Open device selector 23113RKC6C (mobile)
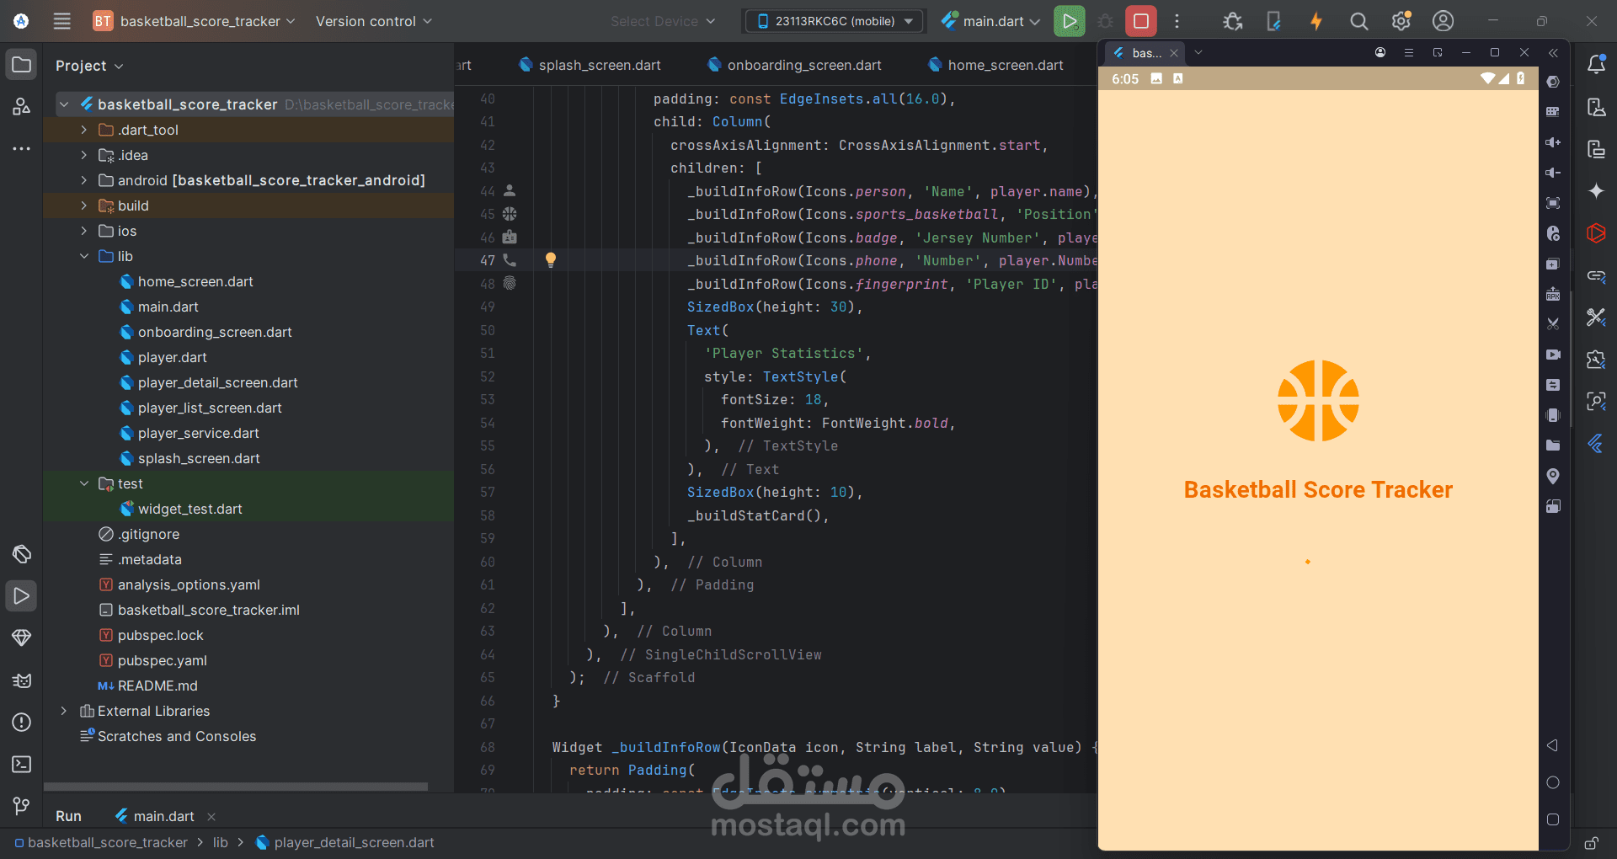1617x859 pixels. click(x=835, y=21)
